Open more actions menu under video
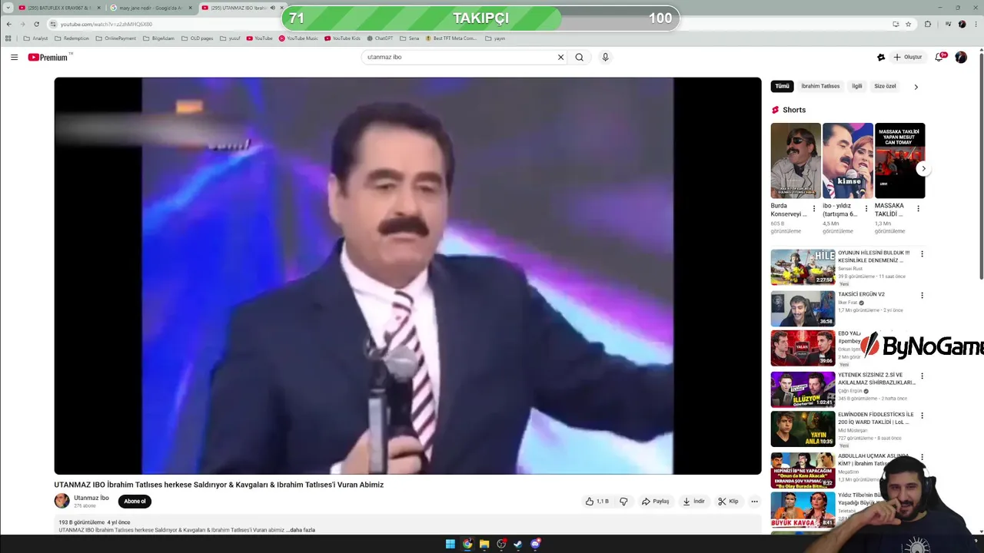Image resolution: width=984 pixels, height=553 pixels. pyautogui.click(x=754, y=502)
